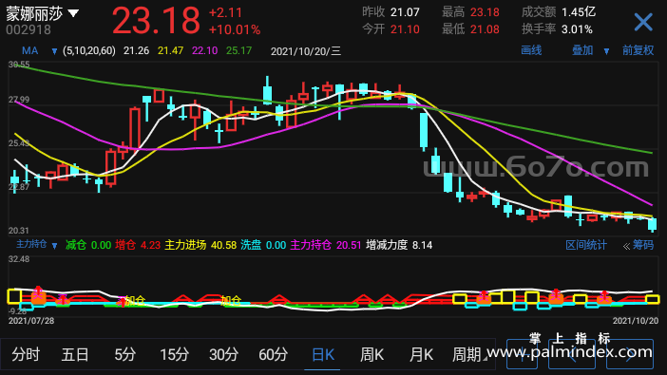Image resolution: width=667 pixels, height=375 pixels.
Task: Open the 周期 period dropdown
Action: (x=468, y=354)
